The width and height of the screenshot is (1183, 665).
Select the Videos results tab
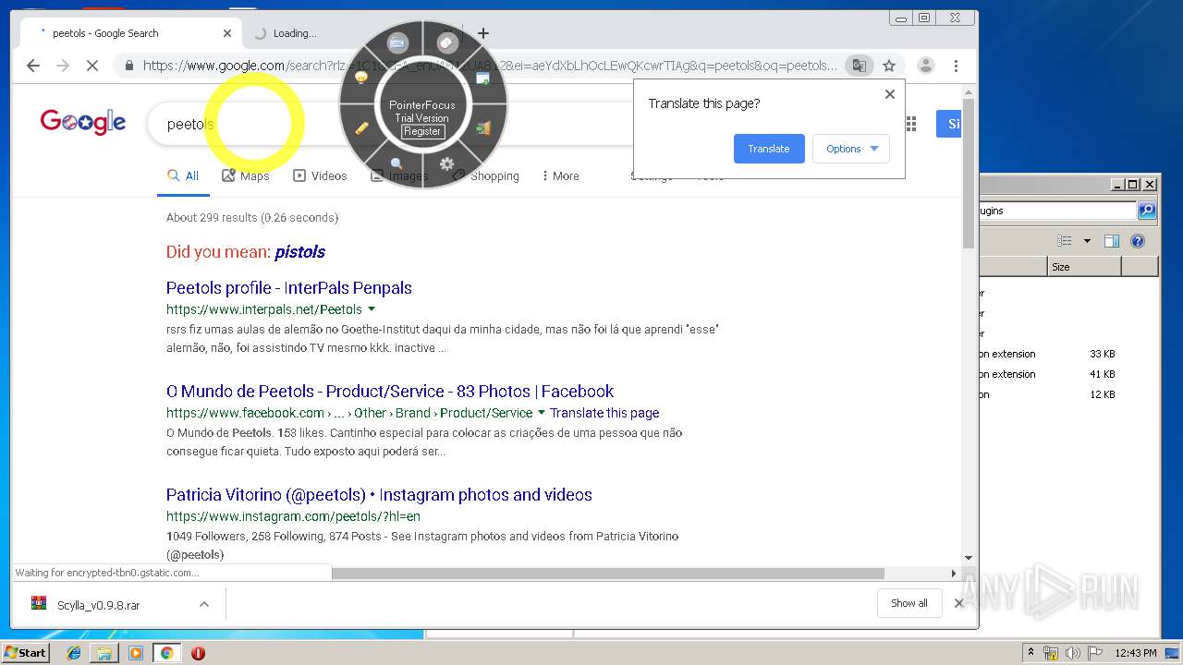point(320,175)
